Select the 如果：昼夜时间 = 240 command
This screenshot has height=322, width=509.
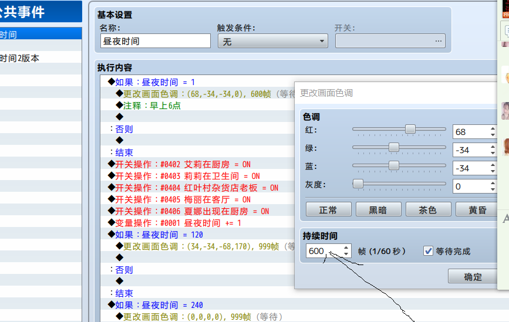[156, 305]
